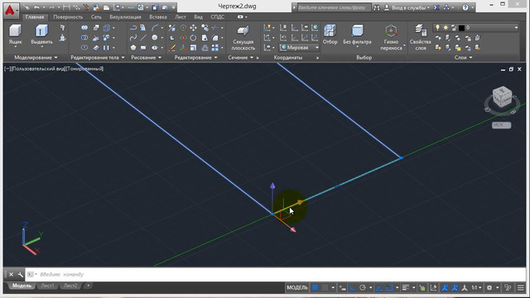Expand the Рисование panel

tap(146, 57)
